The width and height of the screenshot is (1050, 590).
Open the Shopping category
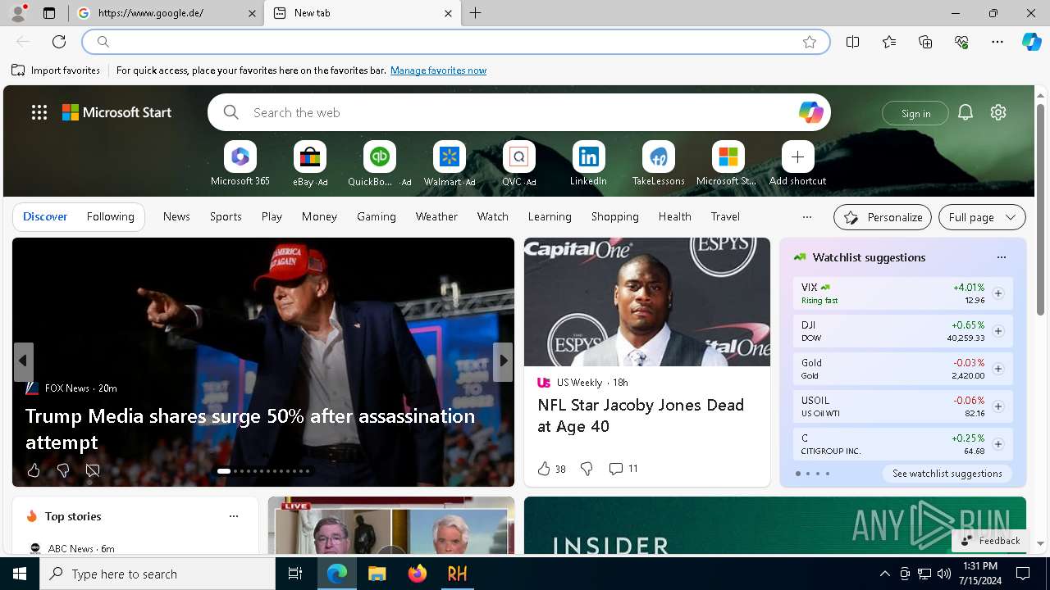614,216
